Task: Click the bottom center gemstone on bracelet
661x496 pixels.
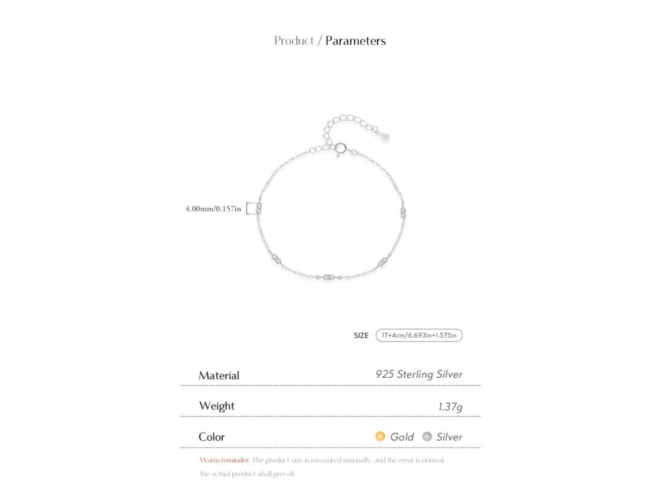Action: click(329, 277)
